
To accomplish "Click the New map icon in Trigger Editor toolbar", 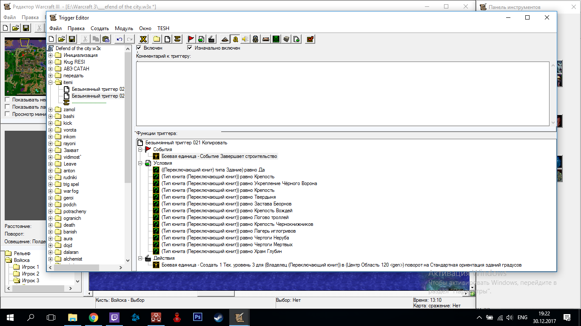I will coord(51,39).
